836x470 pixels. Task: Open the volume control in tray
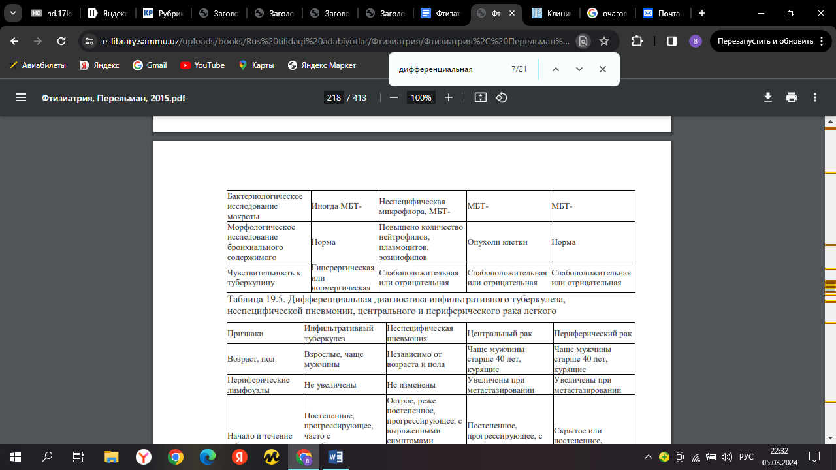coord(727,457)
